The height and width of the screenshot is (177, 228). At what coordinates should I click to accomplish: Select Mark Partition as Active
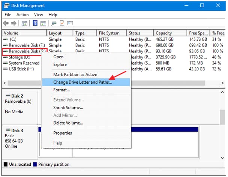[x=86, y=75]
